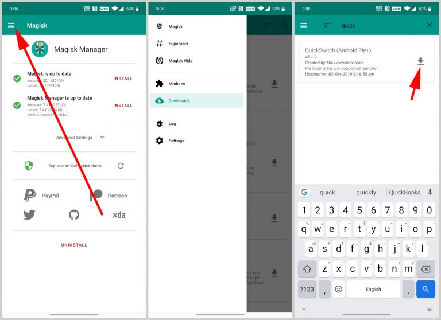
Task: Open the Twitter bird icon
Action: (x=29, y=215)
